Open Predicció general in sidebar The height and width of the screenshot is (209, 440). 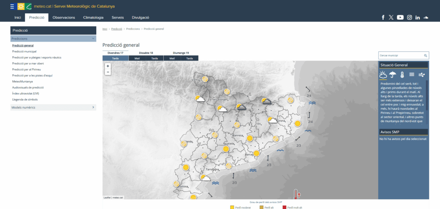pyautogui.click(x=23, y=45)
